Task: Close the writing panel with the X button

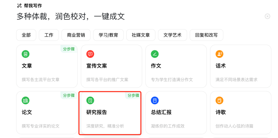Action: coord(267,16)
